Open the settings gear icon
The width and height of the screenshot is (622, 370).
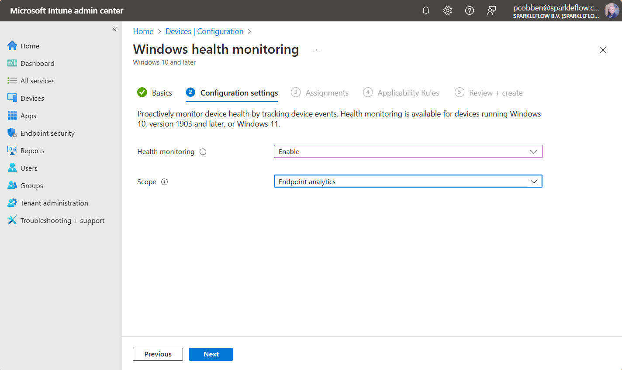point(448,10)
